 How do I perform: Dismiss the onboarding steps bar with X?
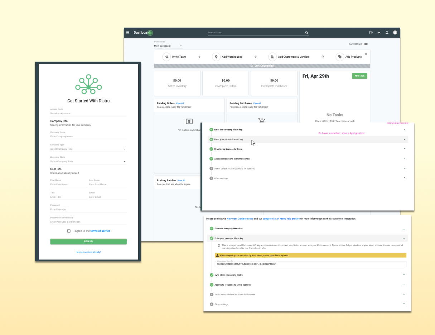click(x=366, y=54)
